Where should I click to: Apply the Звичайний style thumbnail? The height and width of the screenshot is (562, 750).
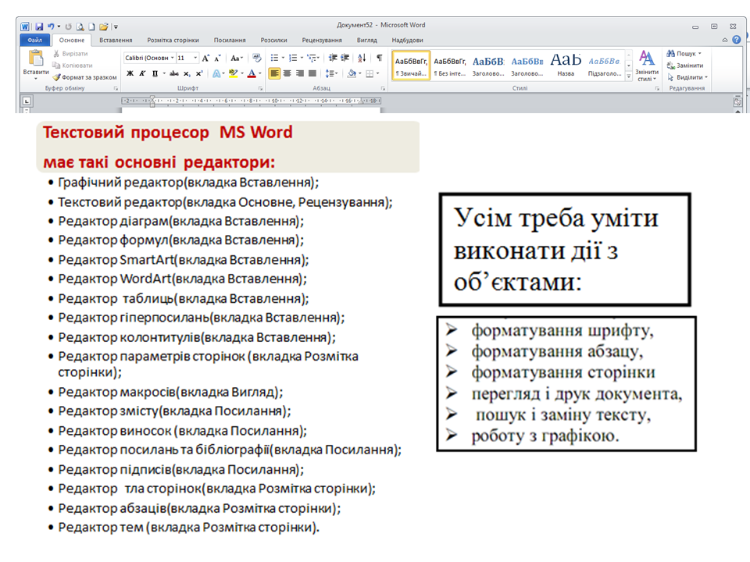[411, 66]
